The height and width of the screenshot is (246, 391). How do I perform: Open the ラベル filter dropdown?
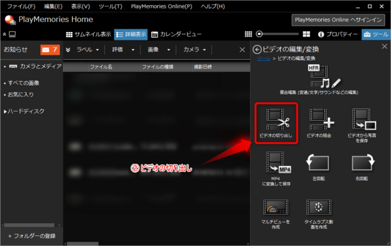tap(87, 50)
